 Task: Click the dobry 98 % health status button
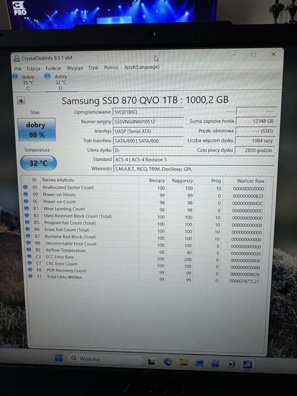coord(36,130)
